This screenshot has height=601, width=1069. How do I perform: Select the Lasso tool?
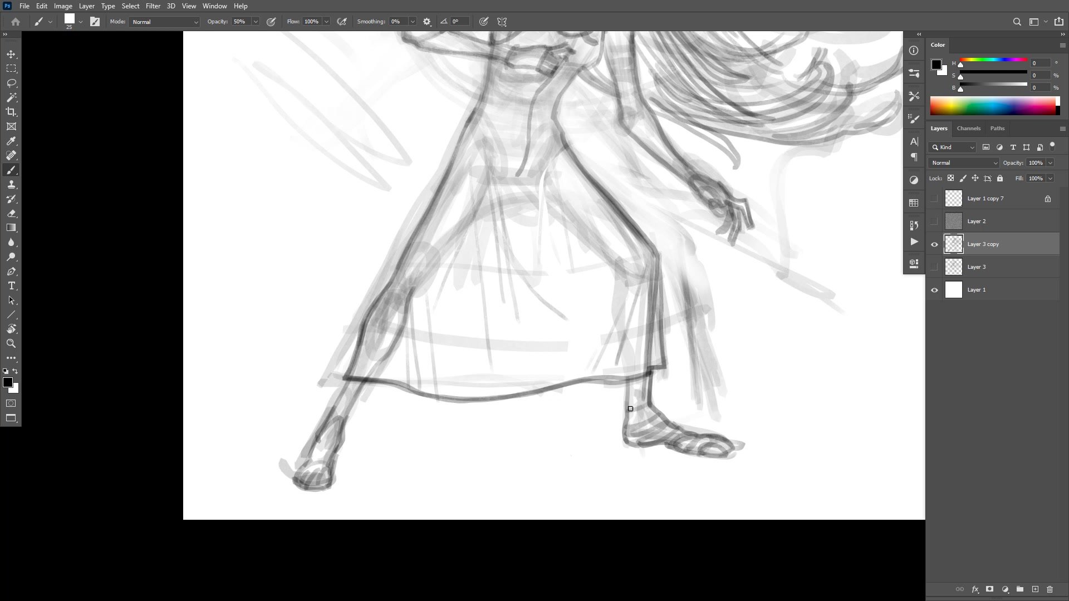point(11,83)
